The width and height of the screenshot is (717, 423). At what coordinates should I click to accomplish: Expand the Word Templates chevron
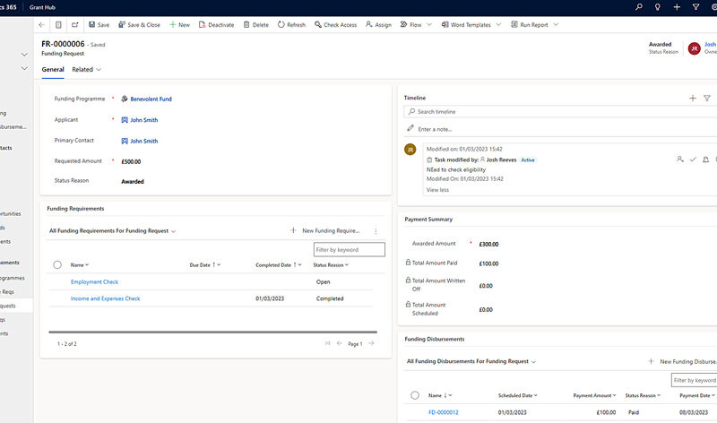(x=498, y=25)
